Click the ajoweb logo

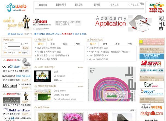(16, 7)
